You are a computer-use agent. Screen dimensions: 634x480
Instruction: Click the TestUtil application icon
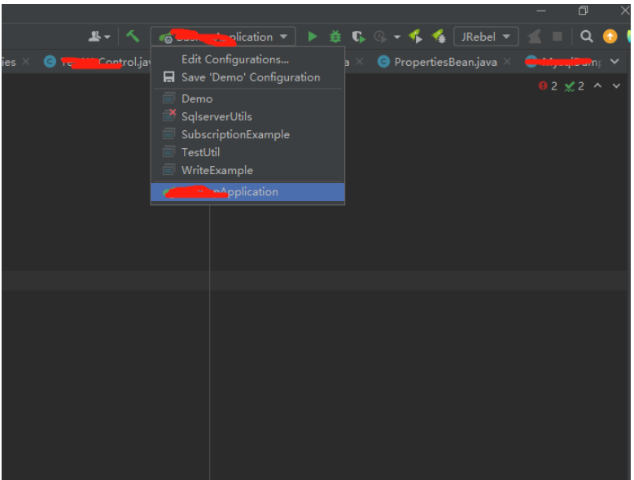[168, 152]
